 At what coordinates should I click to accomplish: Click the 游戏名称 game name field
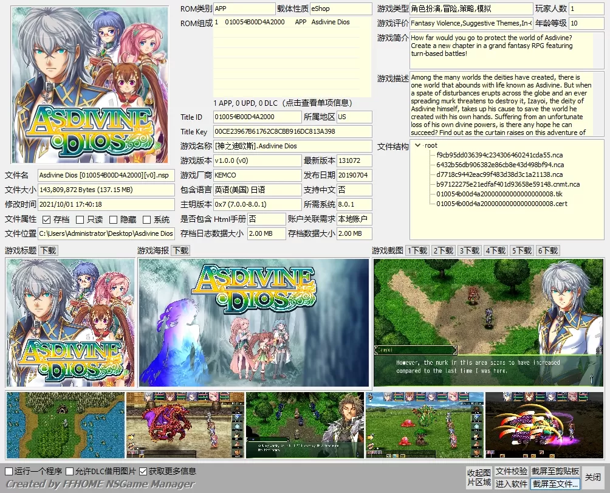293,146
